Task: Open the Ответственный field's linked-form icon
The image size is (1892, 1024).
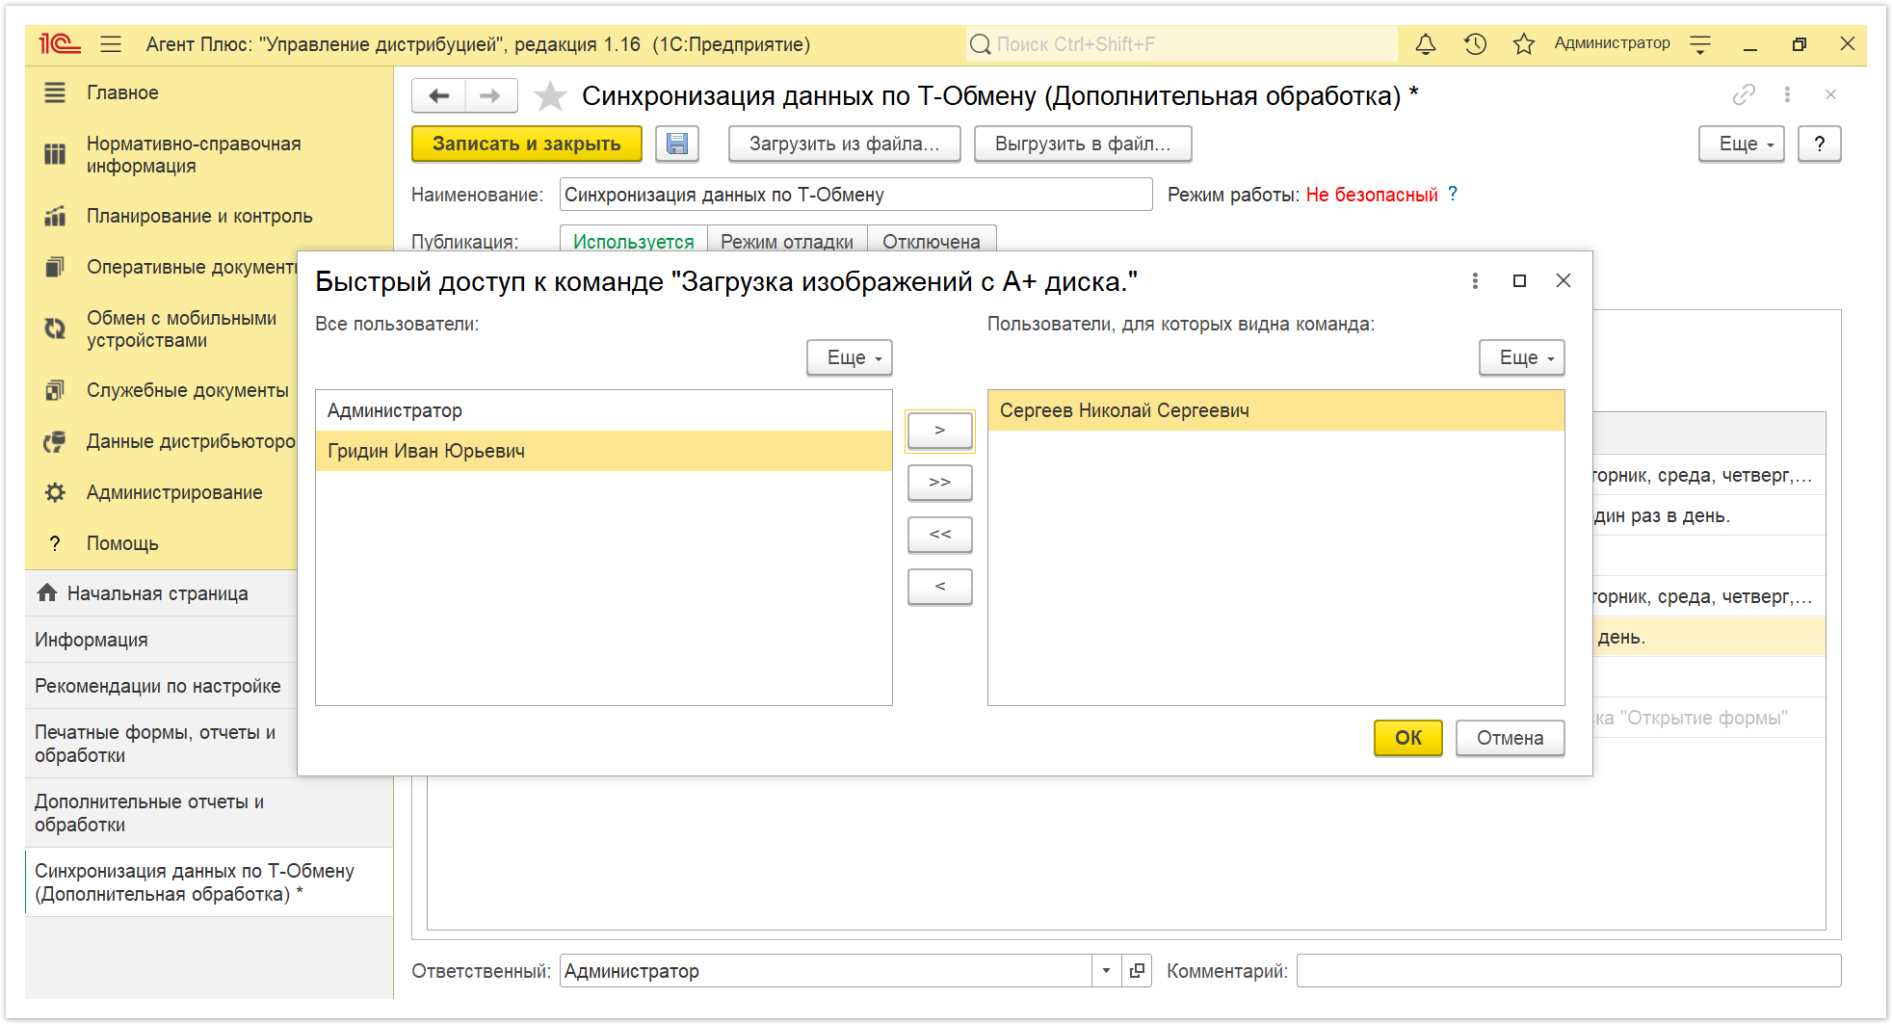Action: (x=1137, y=971)
